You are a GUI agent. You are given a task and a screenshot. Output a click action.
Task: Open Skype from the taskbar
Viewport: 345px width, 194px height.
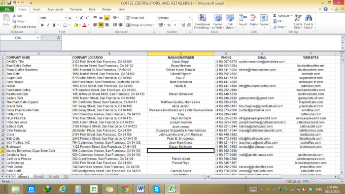click(156, 189)
